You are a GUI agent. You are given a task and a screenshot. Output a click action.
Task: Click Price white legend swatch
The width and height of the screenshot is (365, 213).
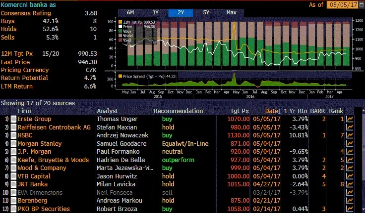tap(120, 27)
